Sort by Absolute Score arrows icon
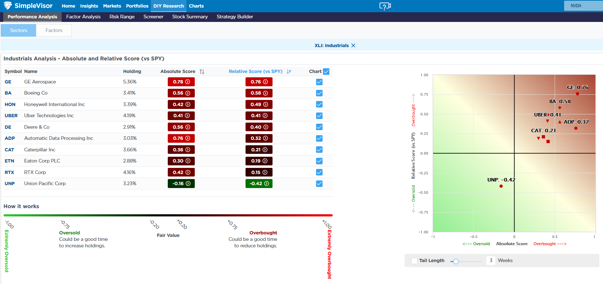This screenshot has width=603, height=284. tap(202, 72)
